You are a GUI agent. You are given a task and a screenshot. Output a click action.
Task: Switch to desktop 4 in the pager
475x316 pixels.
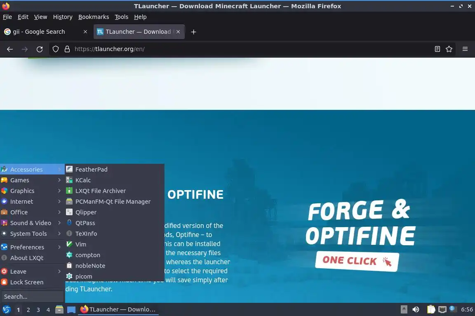click(x=48, y=310)
